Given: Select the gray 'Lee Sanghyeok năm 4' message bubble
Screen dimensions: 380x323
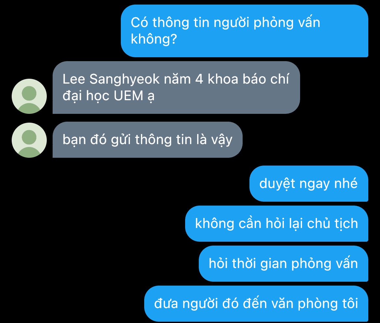Looking at the screenshot, I should point(176,87).
